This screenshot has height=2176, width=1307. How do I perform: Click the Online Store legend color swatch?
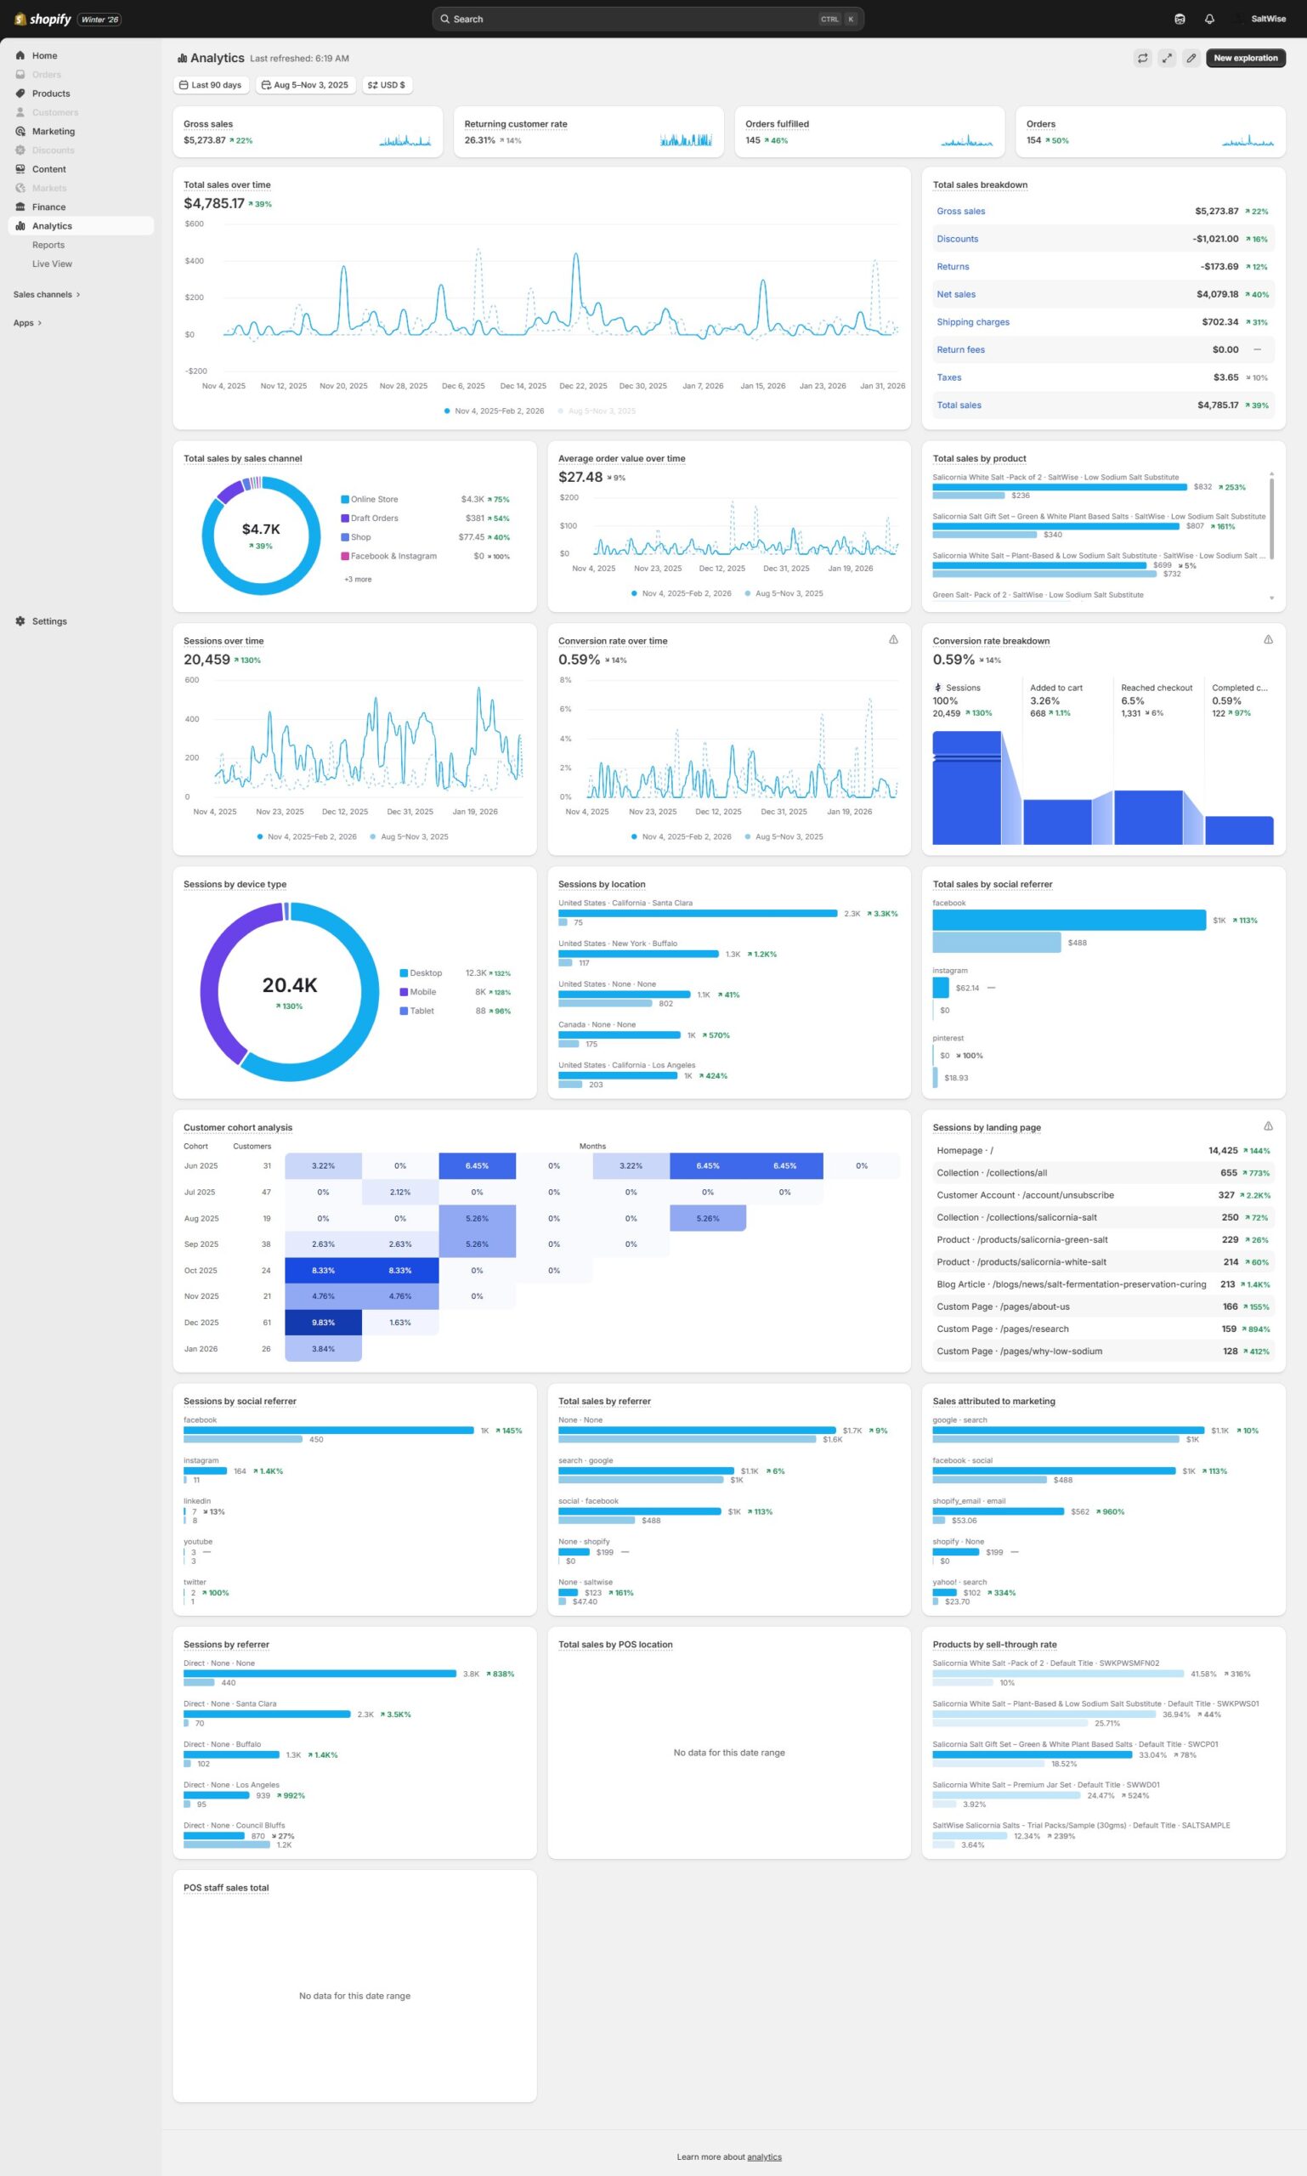coord(345,500)
